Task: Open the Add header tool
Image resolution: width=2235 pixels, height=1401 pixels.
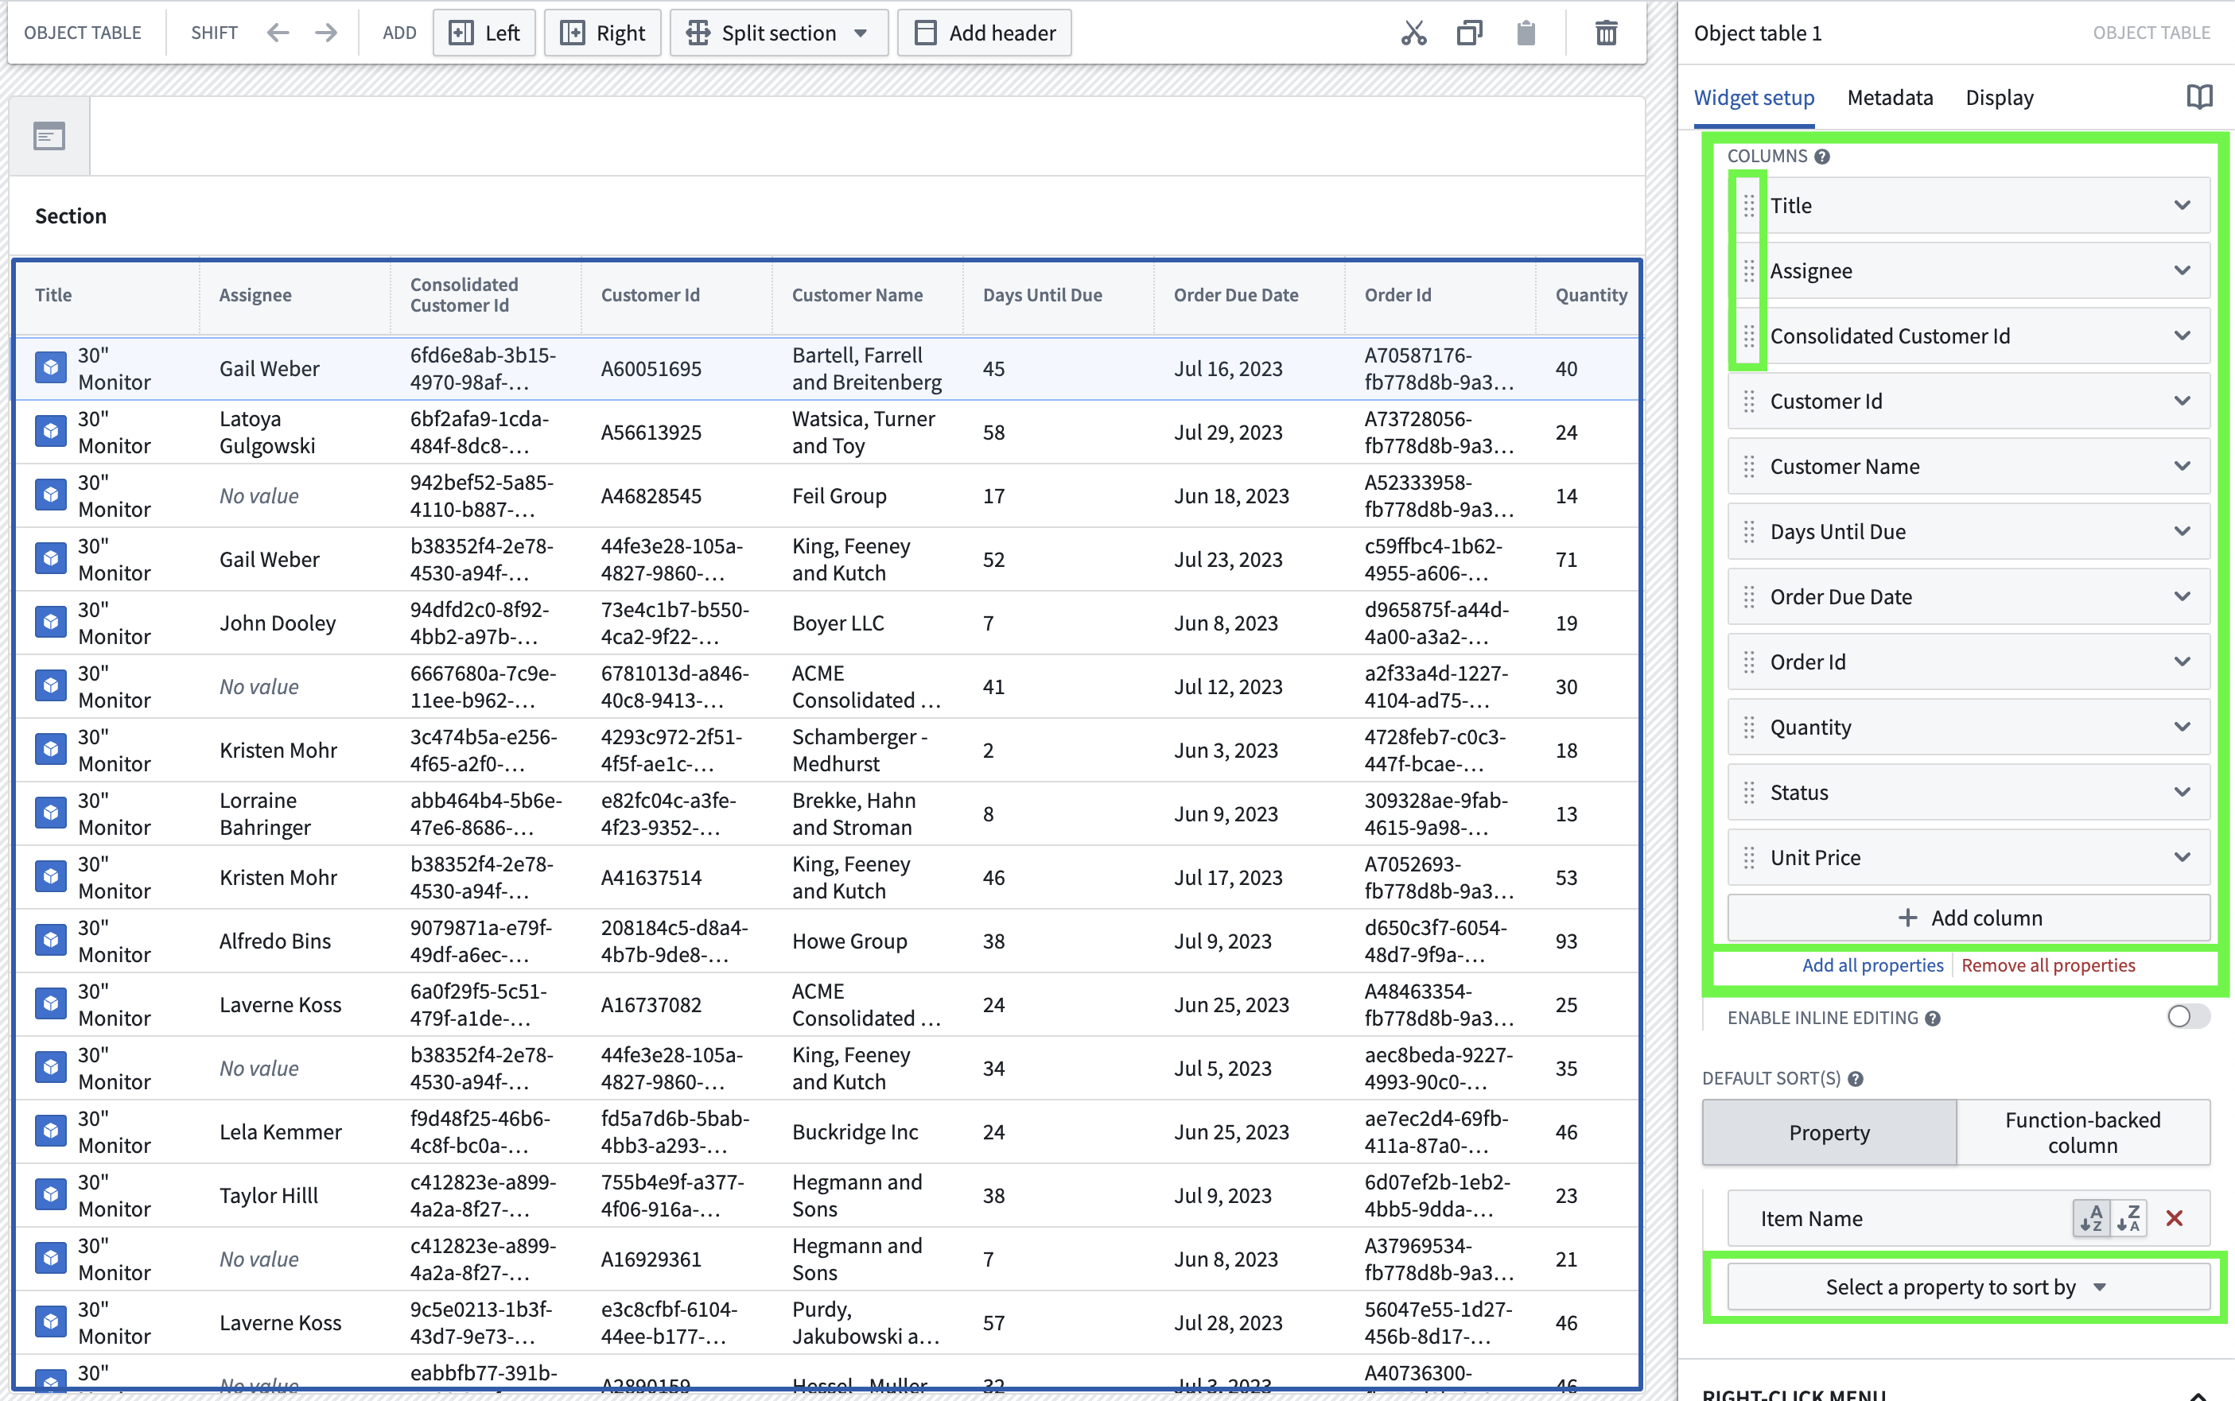Action: (984, 33)
